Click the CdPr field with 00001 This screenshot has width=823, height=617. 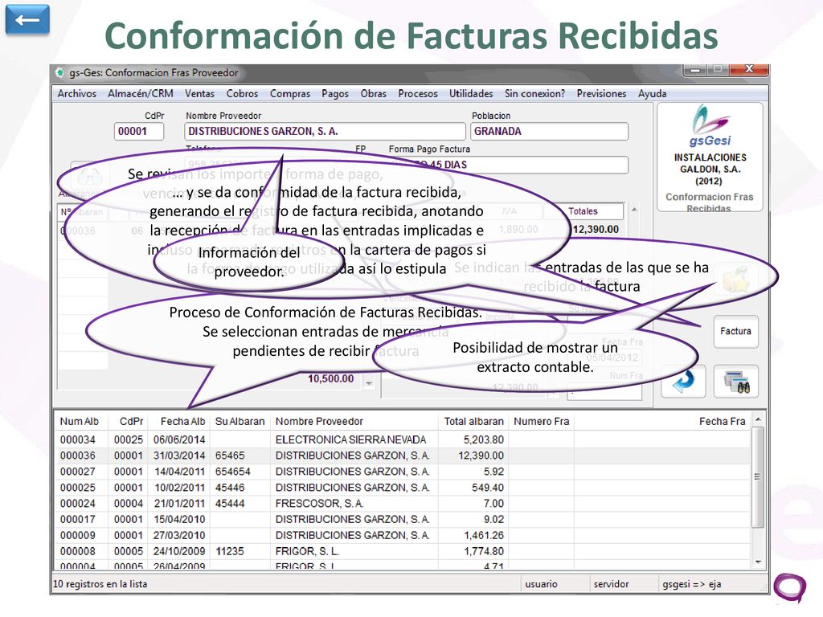pyautogui.click(x=139, y=131)
